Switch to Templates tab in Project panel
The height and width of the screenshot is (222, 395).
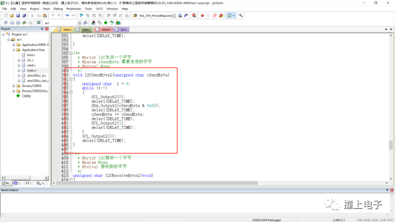42,183
